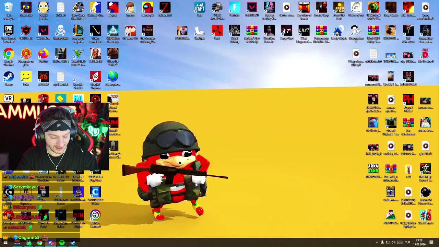This screenshot has width=439, height=247.
Task: Launch the Raft game
Action: pyautogui.click(x=200, y=9)
